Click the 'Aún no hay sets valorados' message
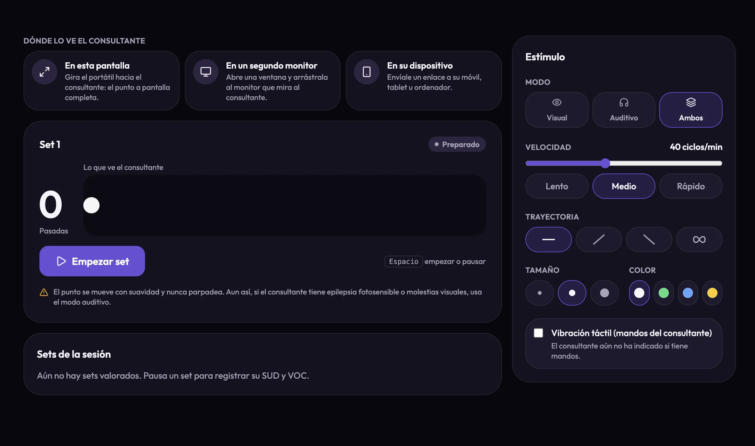 [x=173, y=376]
